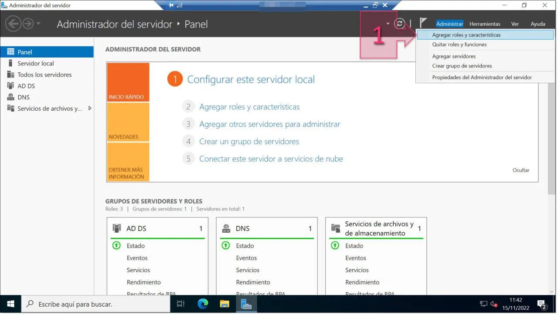Click the Windows Start button
The height and width of the screenshot is (315, 558).
coord(10,304)
